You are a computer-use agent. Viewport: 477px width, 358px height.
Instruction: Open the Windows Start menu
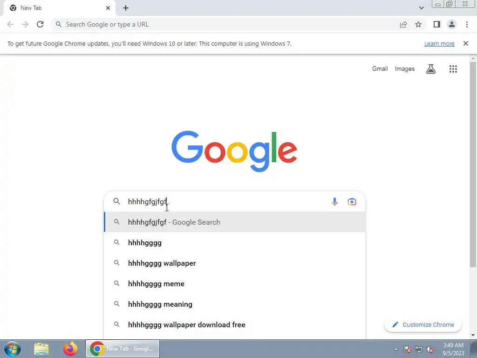click(13, 349)
